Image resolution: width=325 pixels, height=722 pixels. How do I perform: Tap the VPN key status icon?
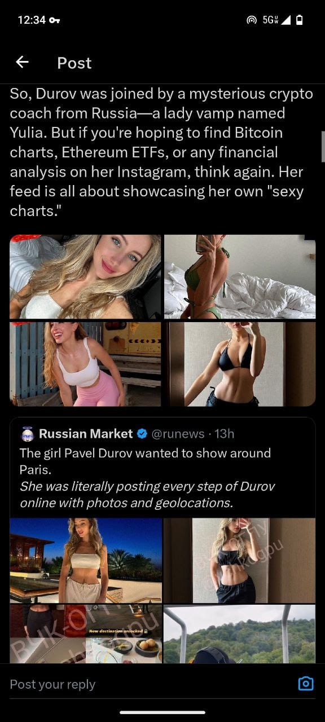(55, 20)
